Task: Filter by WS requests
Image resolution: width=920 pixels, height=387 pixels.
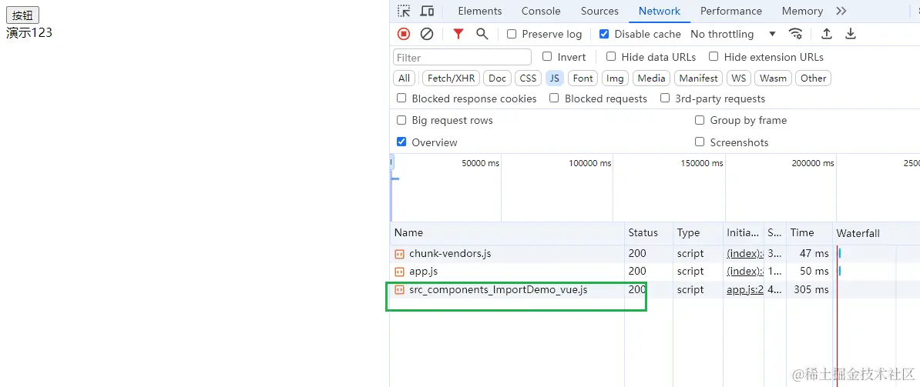Action: [739, 78]
